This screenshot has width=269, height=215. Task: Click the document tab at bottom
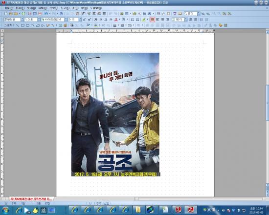(x=31, y=199)
